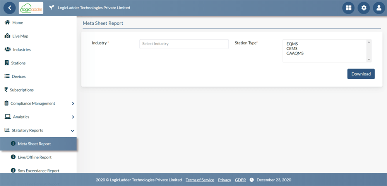Click the Compliance Management clipboard icon
Screen dimensions: 387x186
(7, 103)
